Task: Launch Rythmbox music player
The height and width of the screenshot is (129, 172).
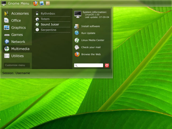Action: (48, 13)
